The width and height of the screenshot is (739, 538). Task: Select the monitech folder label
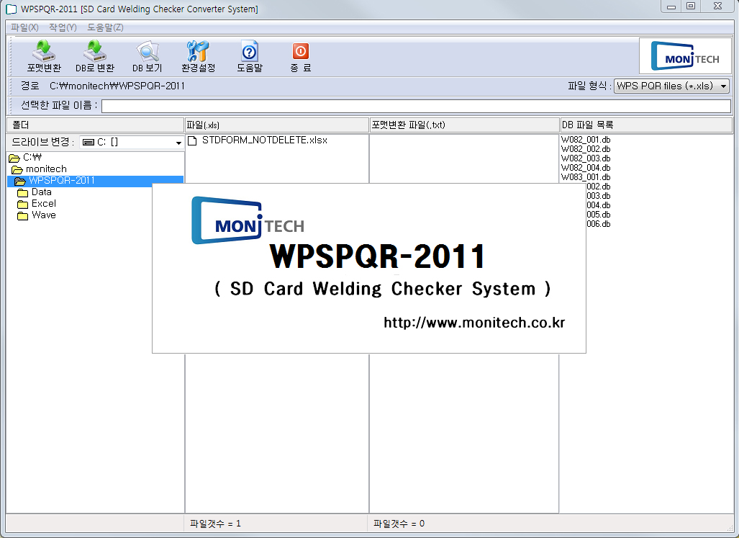46,169
